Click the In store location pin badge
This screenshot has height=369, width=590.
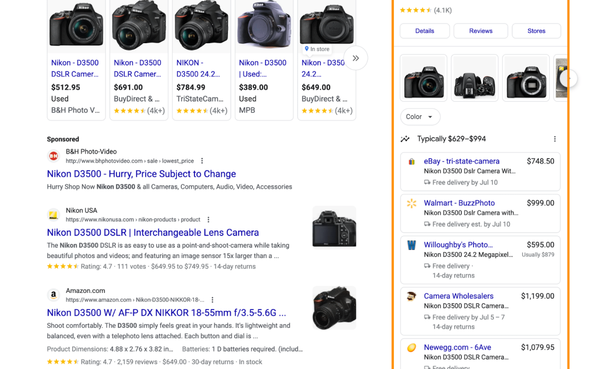(317, 49)
